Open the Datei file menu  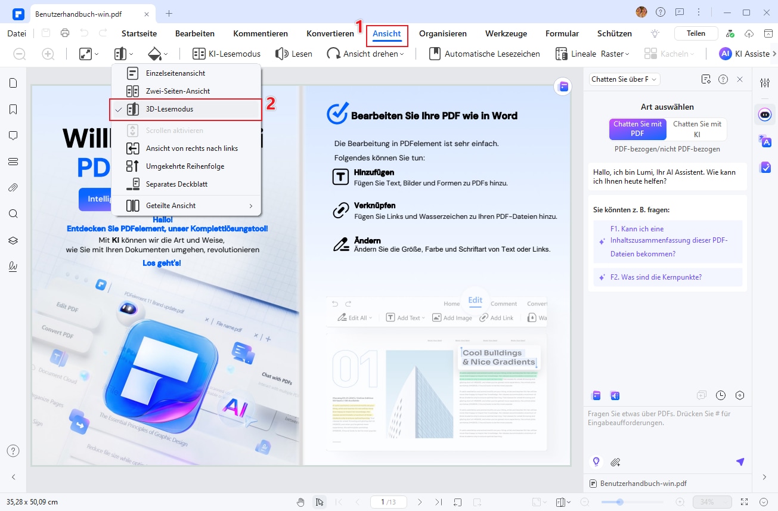[17, 33]
